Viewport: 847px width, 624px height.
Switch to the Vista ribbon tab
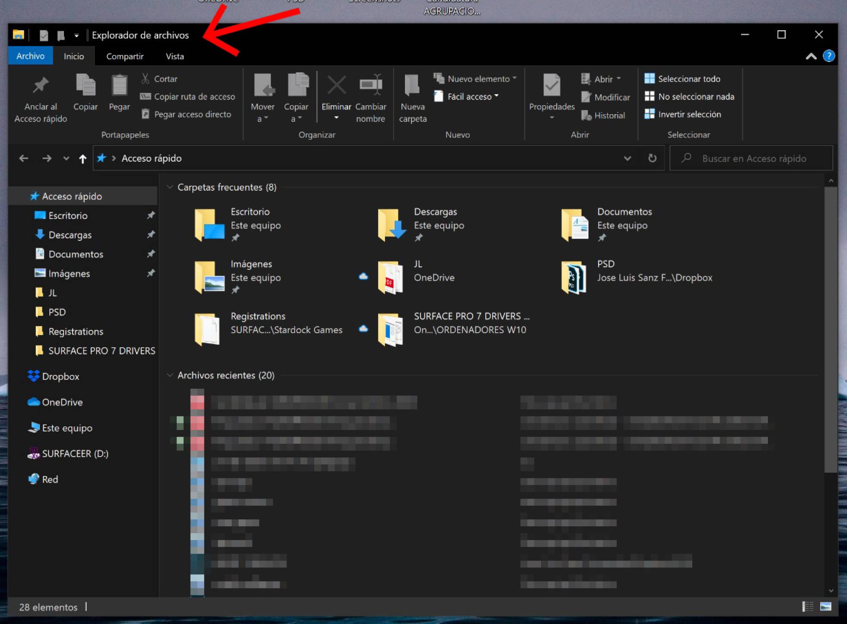[174, 56]
